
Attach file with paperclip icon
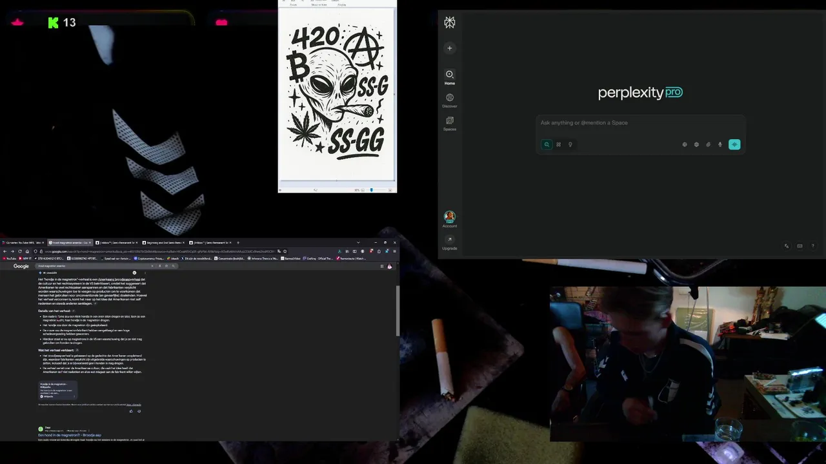click(708, 144)
